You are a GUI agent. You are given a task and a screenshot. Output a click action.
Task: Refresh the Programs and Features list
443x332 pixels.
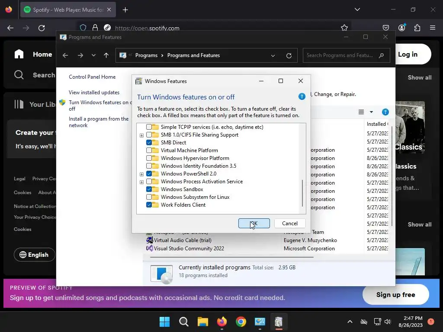tap(289, 56)
